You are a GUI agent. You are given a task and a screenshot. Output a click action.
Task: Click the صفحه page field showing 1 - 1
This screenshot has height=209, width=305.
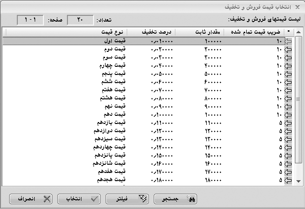click(x=30, y=20)
